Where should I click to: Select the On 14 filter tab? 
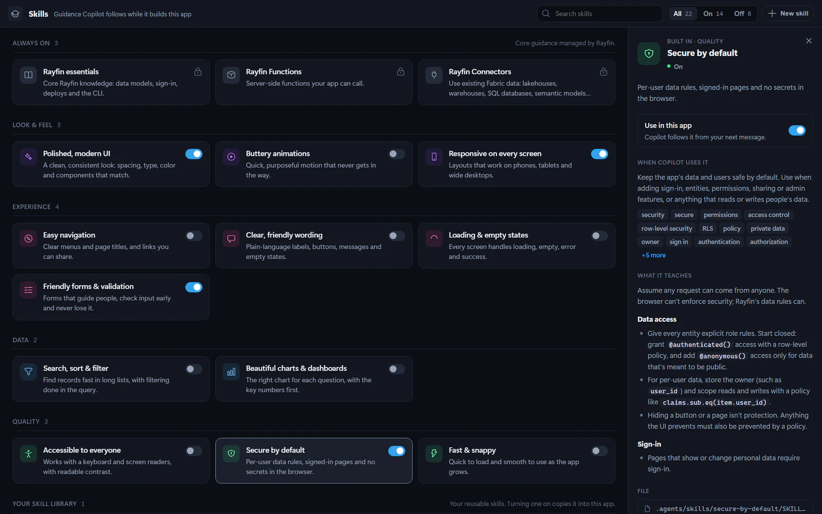(713, 14)
